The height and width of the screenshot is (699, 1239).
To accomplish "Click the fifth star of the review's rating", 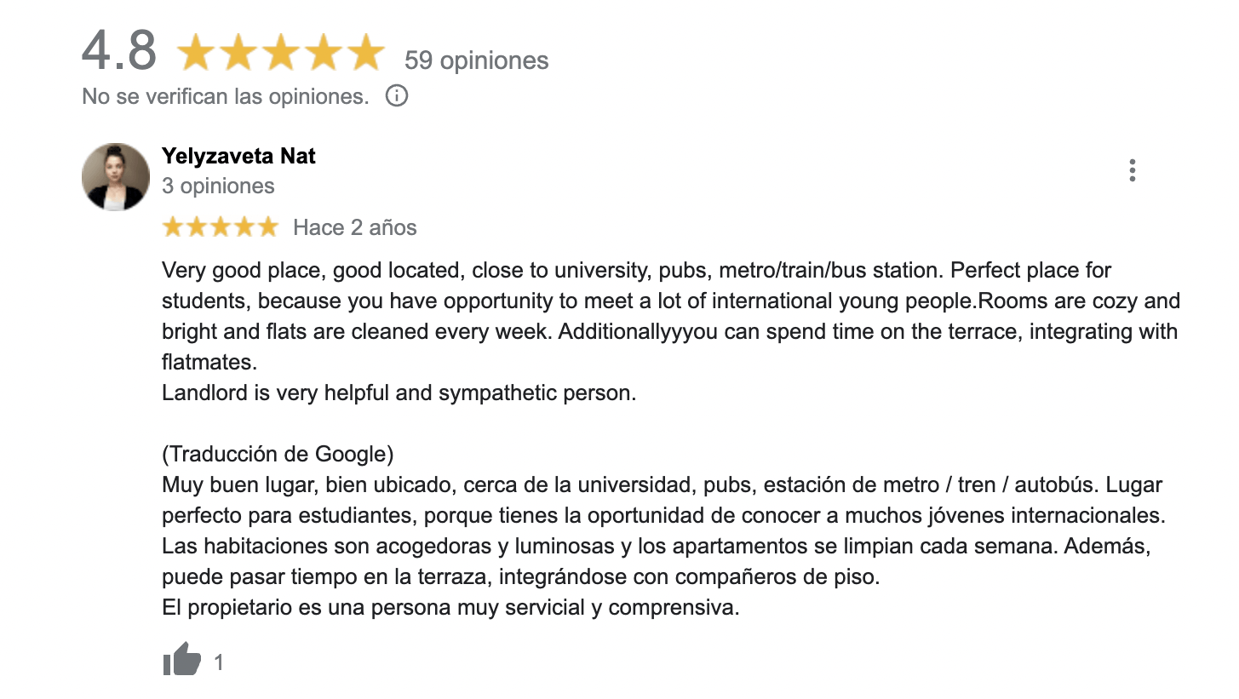I will [x=268, y=227].
